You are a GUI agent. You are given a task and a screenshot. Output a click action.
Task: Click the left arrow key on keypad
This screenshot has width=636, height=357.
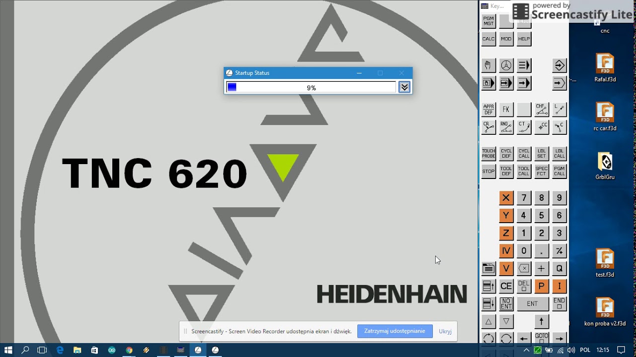pos(524,339)
